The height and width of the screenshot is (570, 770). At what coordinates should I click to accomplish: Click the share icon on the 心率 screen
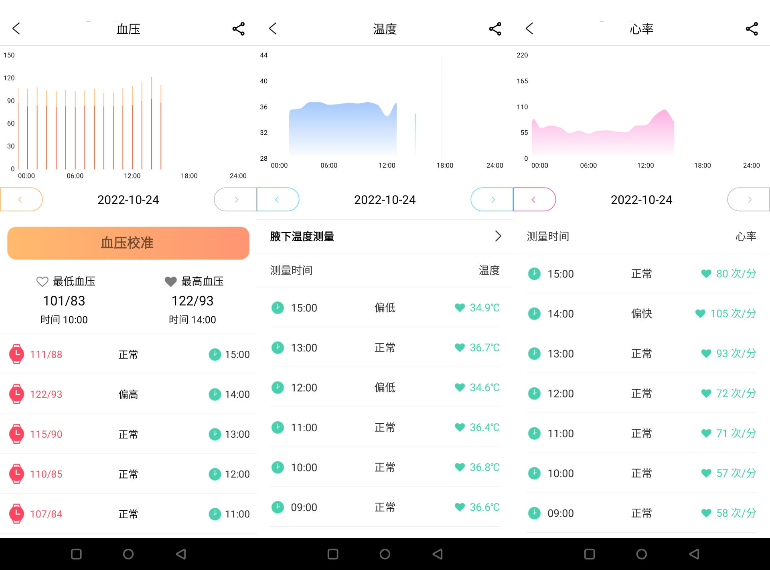coord(752,28)
